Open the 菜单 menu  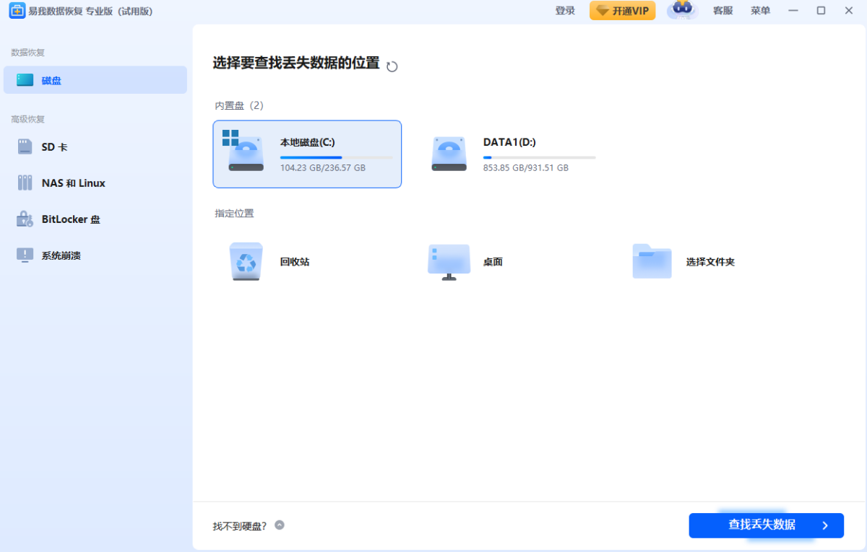pyautogui.click(x=760, y=10)
